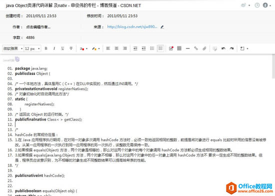The width and height of the screenshot is (275, 196).
Task: Align text to the right
Action: tap(125, 48)
